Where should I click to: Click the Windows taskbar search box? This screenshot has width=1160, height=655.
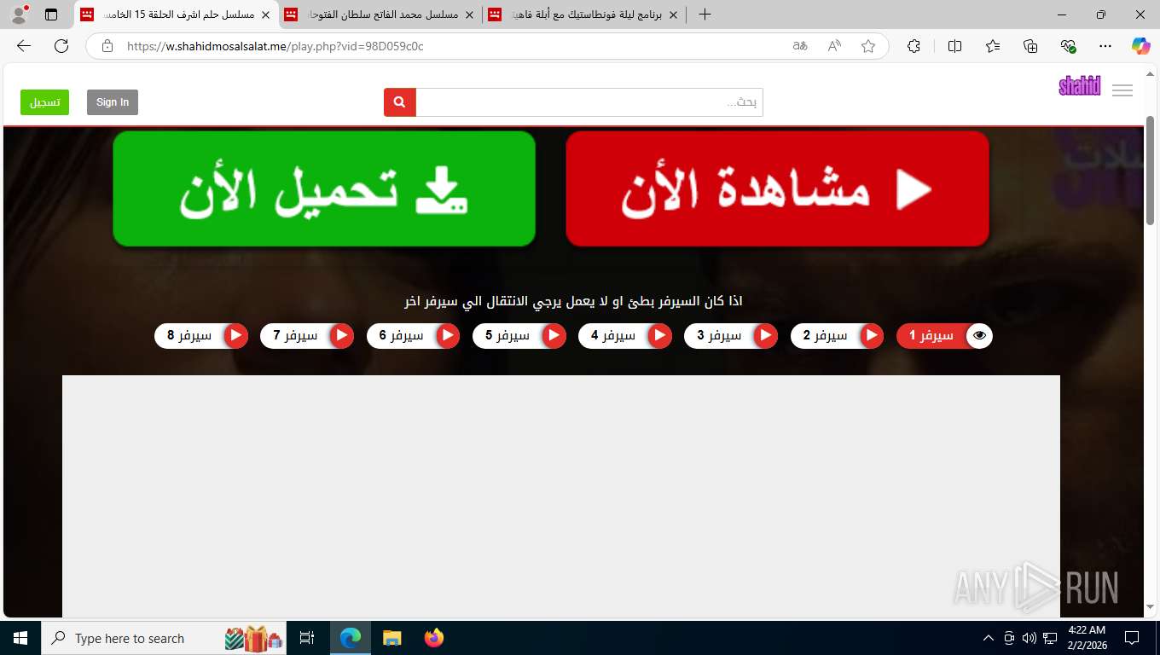coord(164,638)
